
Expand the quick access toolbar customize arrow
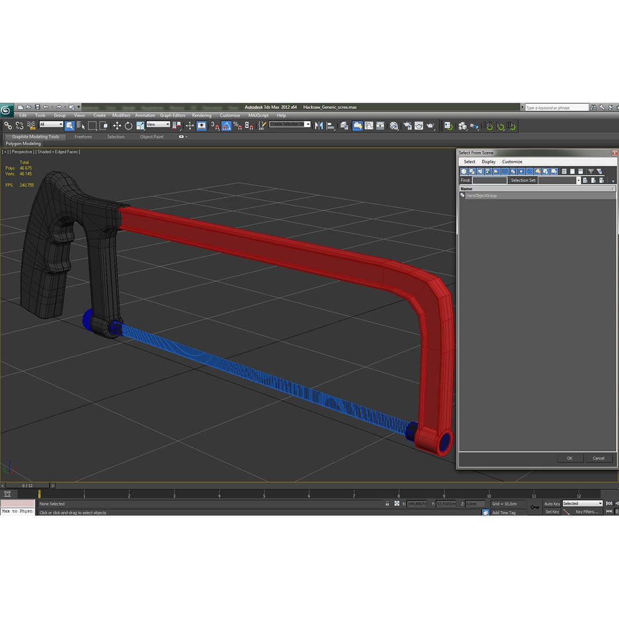click(79, 107)
